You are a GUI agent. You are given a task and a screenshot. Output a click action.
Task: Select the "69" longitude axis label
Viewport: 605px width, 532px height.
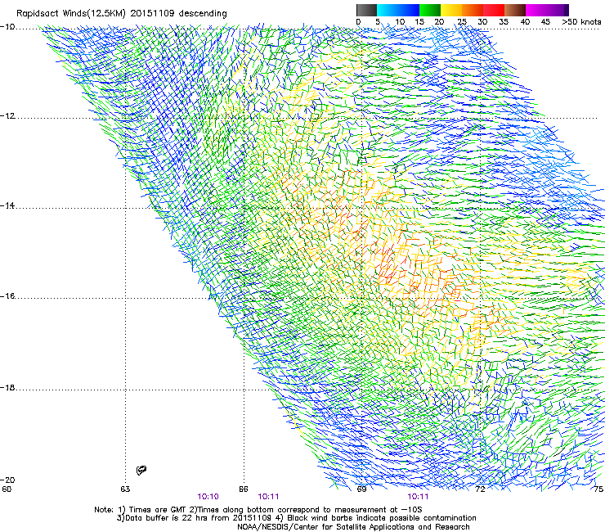tap(361, 489)
